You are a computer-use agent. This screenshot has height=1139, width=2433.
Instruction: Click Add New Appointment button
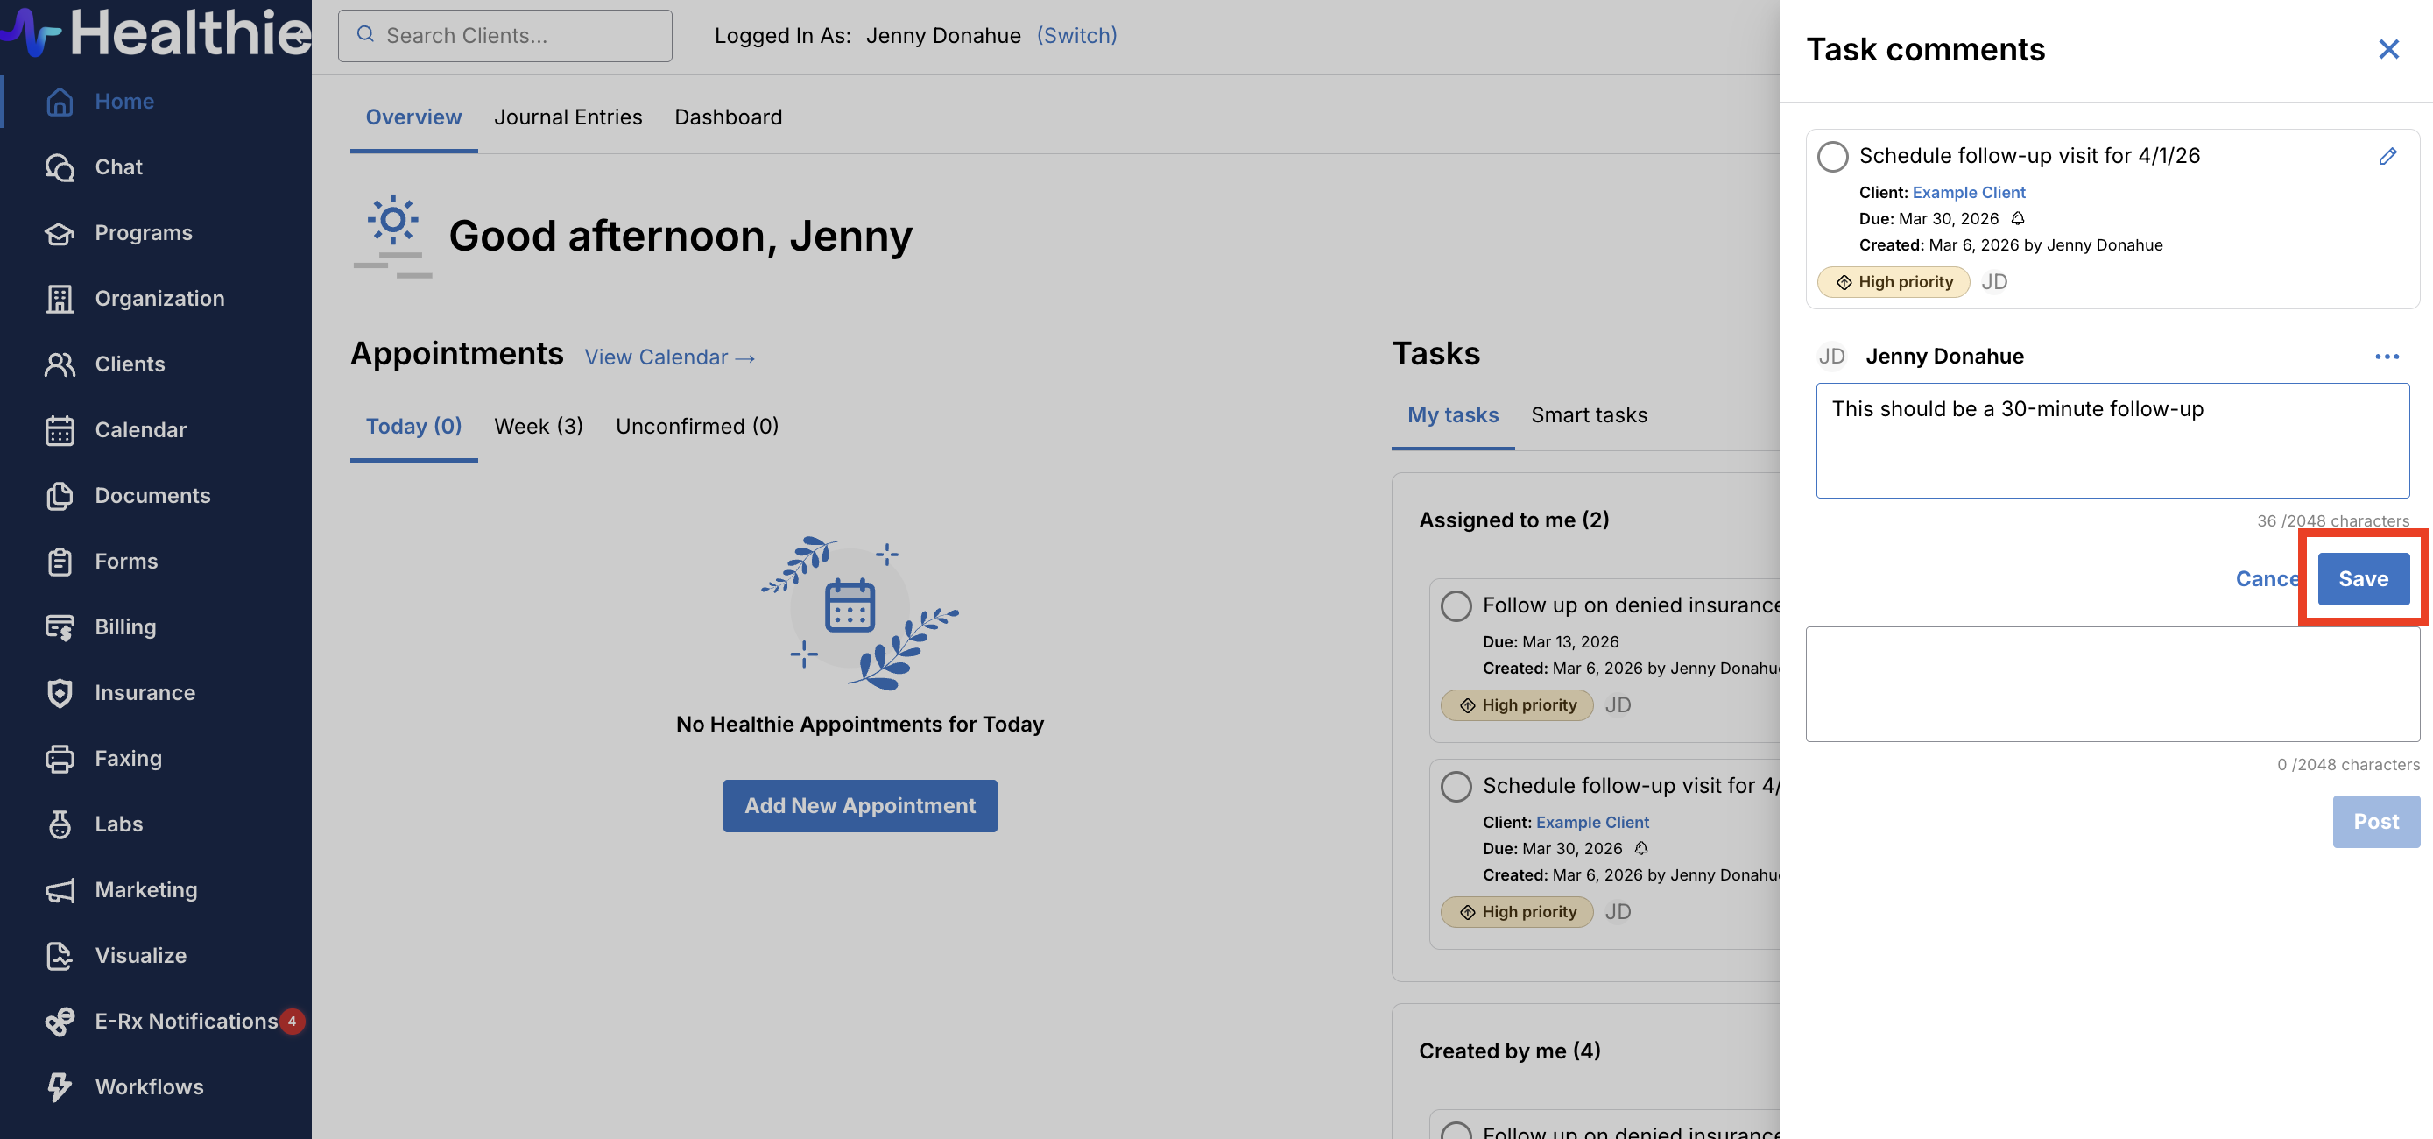(x=859, y=805)
